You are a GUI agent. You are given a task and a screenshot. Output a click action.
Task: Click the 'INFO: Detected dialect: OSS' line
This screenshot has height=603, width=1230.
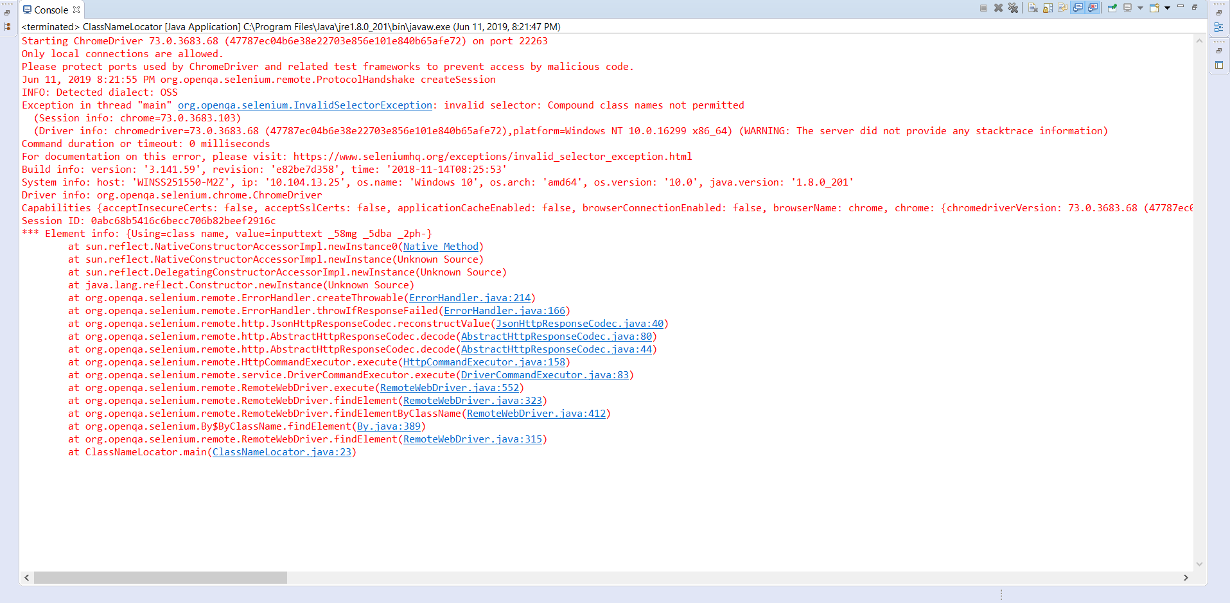[x=100, y=92]
